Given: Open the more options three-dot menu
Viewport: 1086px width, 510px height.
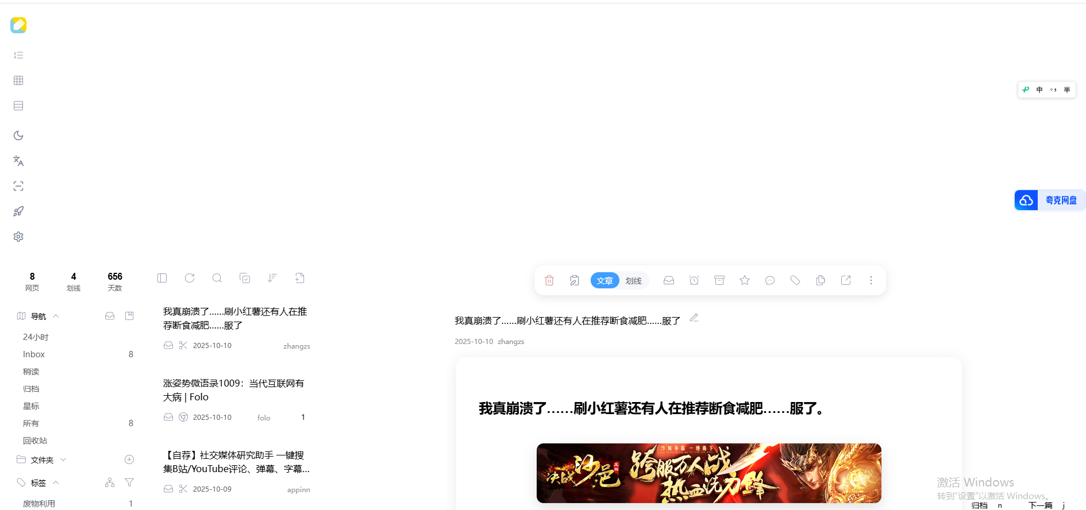Looking at the screenshot, I should coord(871,280).
